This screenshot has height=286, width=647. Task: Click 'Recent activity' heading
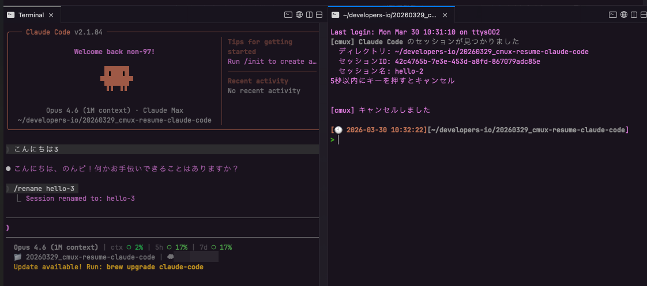coord(258,81)
